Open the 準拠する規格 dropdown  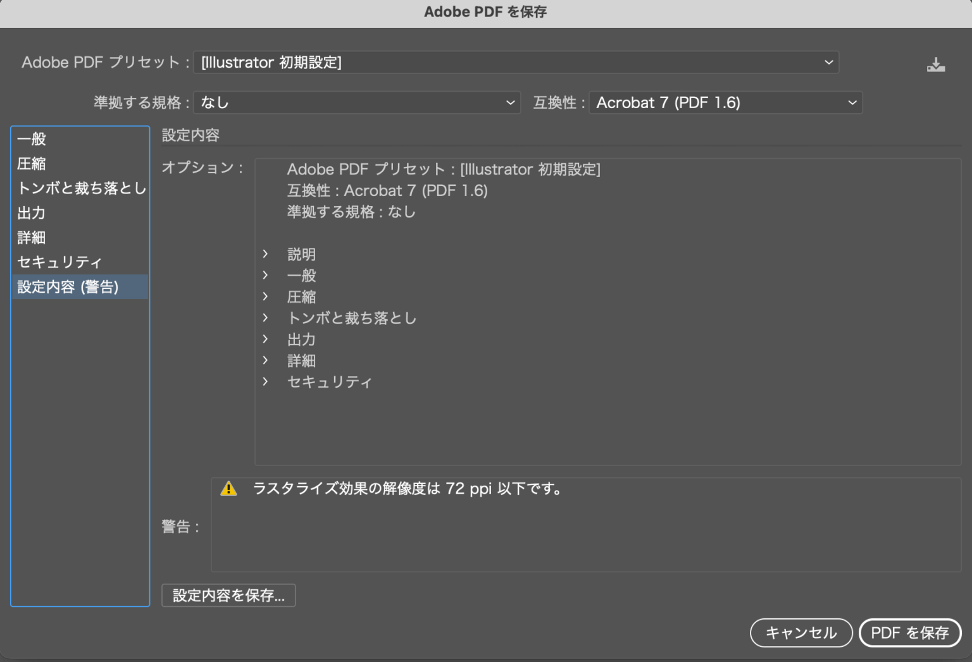point(357,102)
